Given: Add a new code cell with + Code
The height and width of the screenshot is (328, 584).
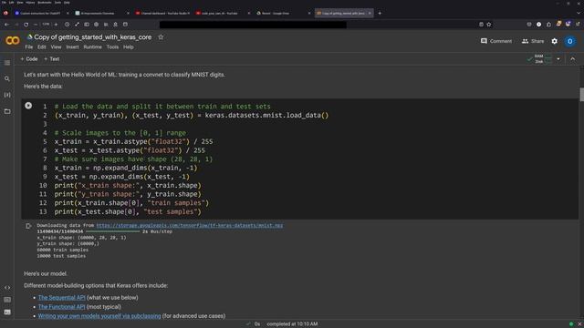Looking at the screenshot, I should [x=29, y=58].
